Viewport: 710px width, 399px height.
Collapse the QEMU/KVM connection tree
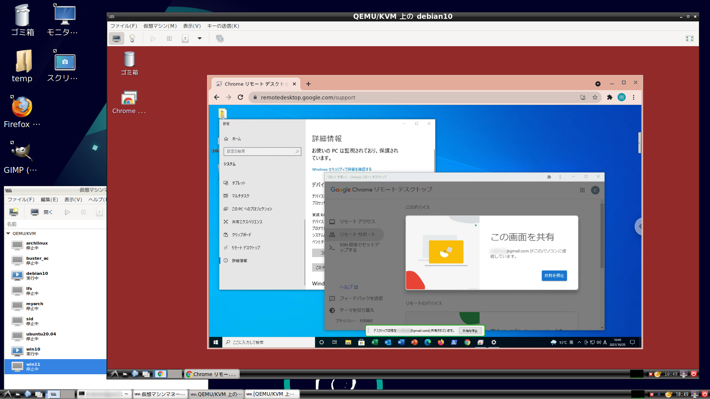click(x=8, y=233)
